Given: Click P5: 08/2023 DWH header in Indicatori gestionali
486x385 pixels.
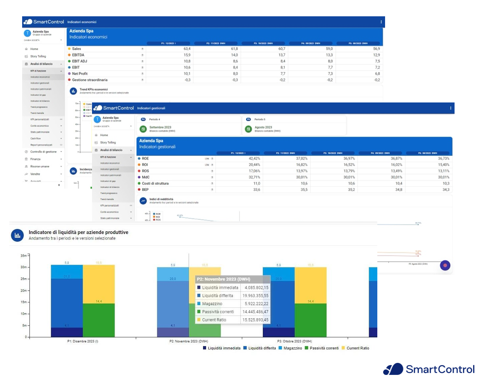Looking at the screenshot, I should (x=427, y=153).
